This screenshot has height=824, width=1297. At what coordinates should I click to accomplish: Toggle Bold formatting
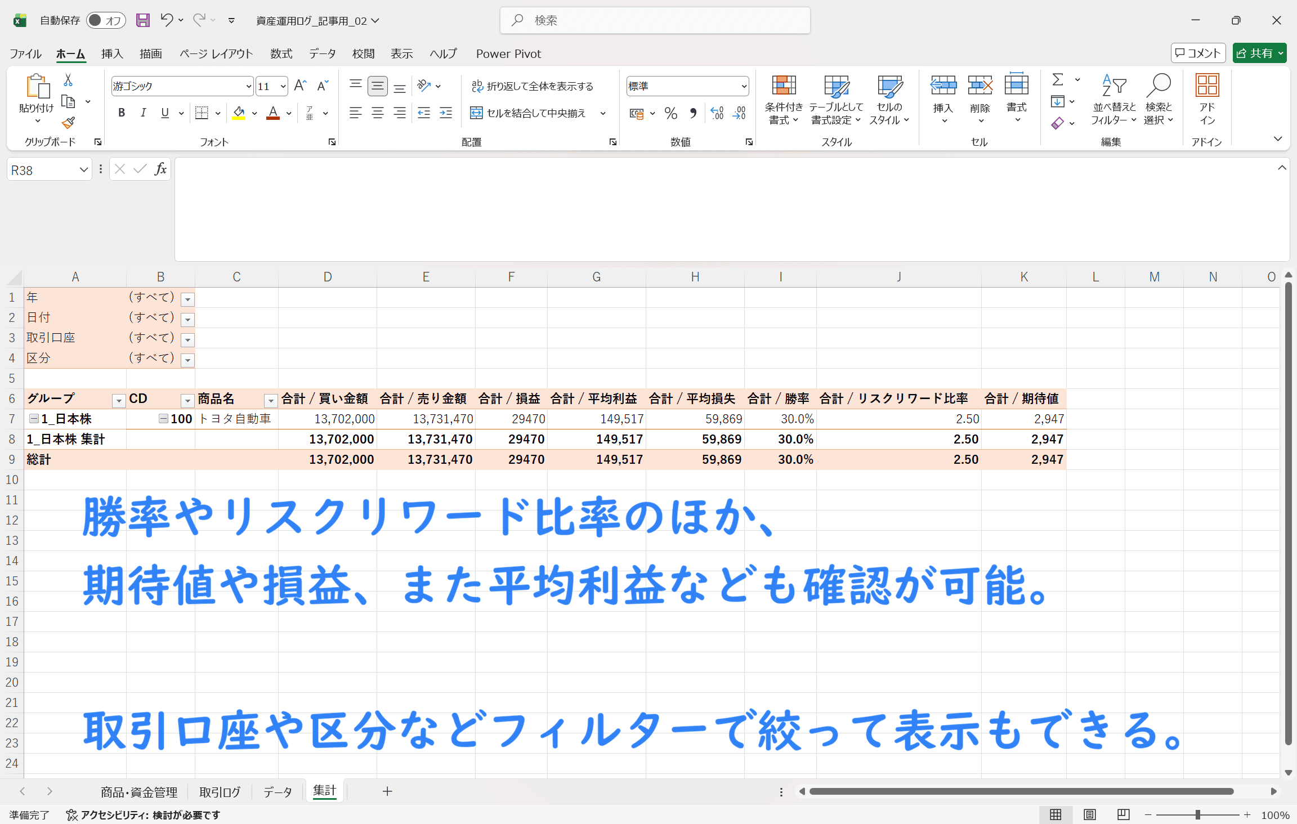pyautogui.click(x=122, y=113)
